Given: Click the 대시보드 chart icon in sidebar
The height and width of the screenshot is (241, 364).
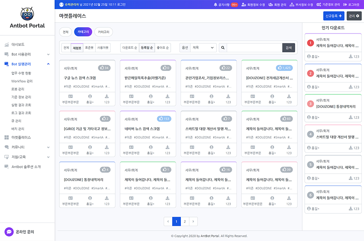Looking at the screenshot, I should 7,45.
